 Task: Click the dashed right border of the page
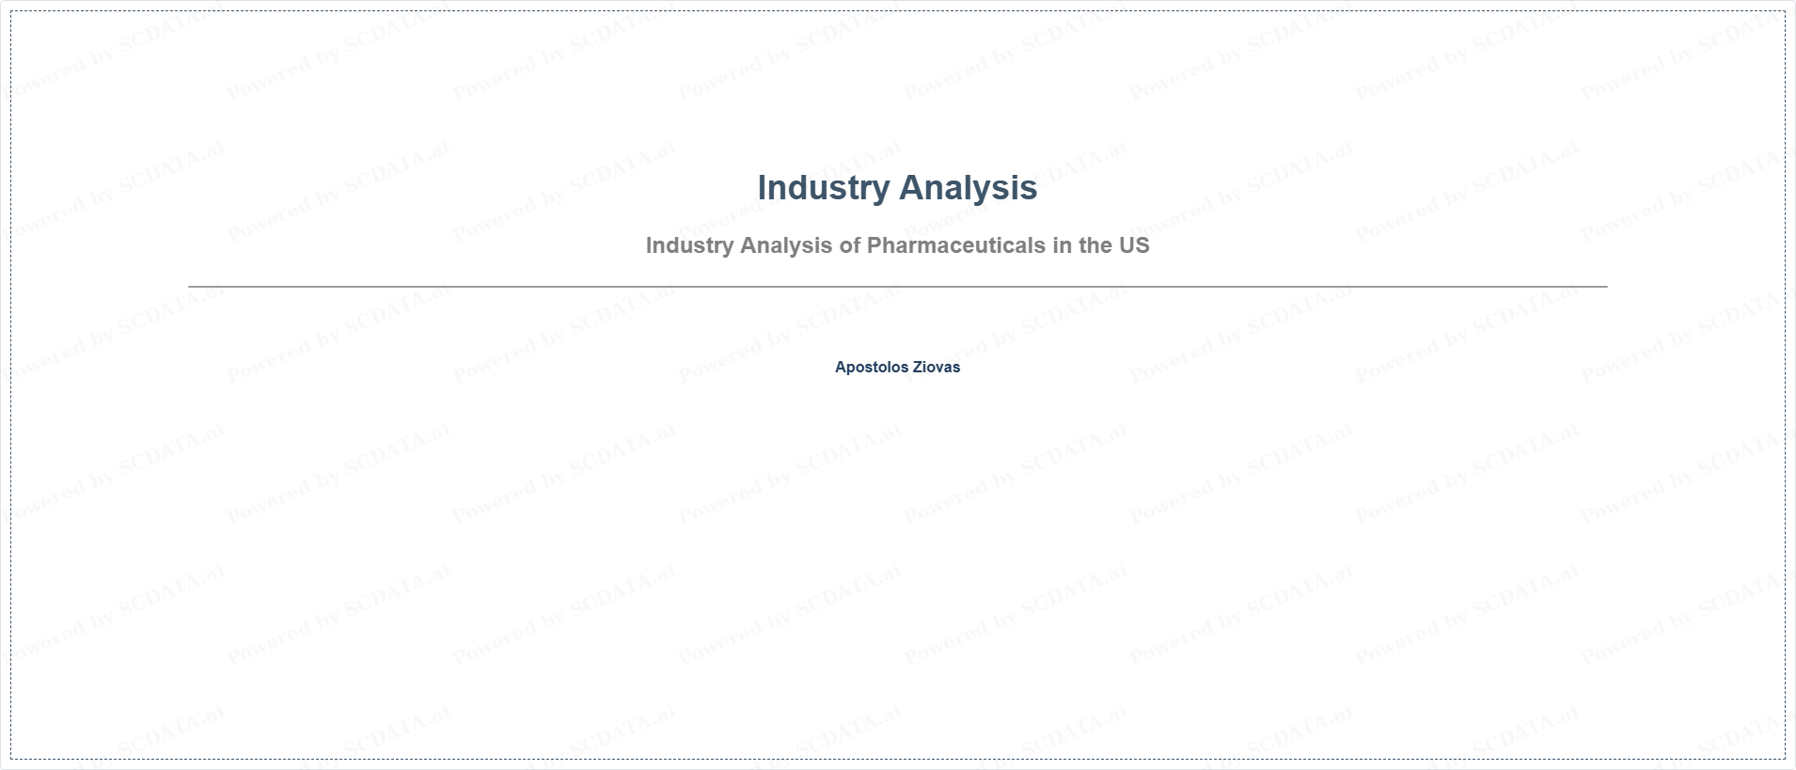click(x=1784, y=385)
